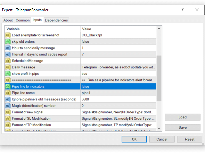Click the Variable column header
Viewport: 205px width, 154px height.
click(43, 29)
